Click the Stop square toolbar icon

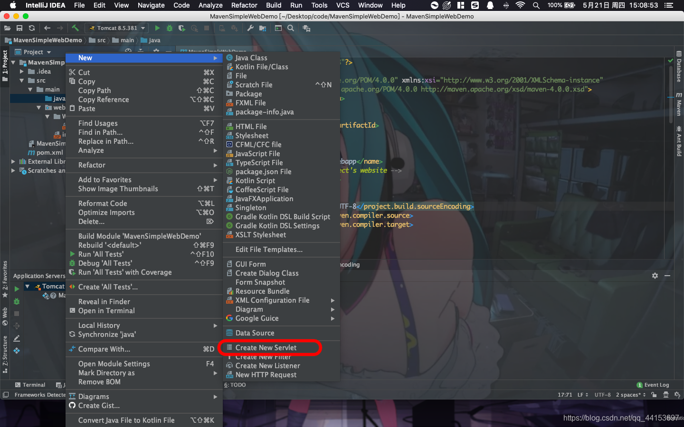coord(207,28)
